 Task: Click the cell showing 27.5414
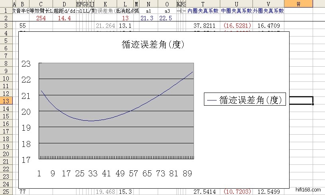[x=203, y=192]
